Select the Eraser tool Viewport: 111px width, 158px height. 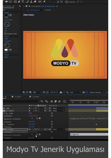35,2
